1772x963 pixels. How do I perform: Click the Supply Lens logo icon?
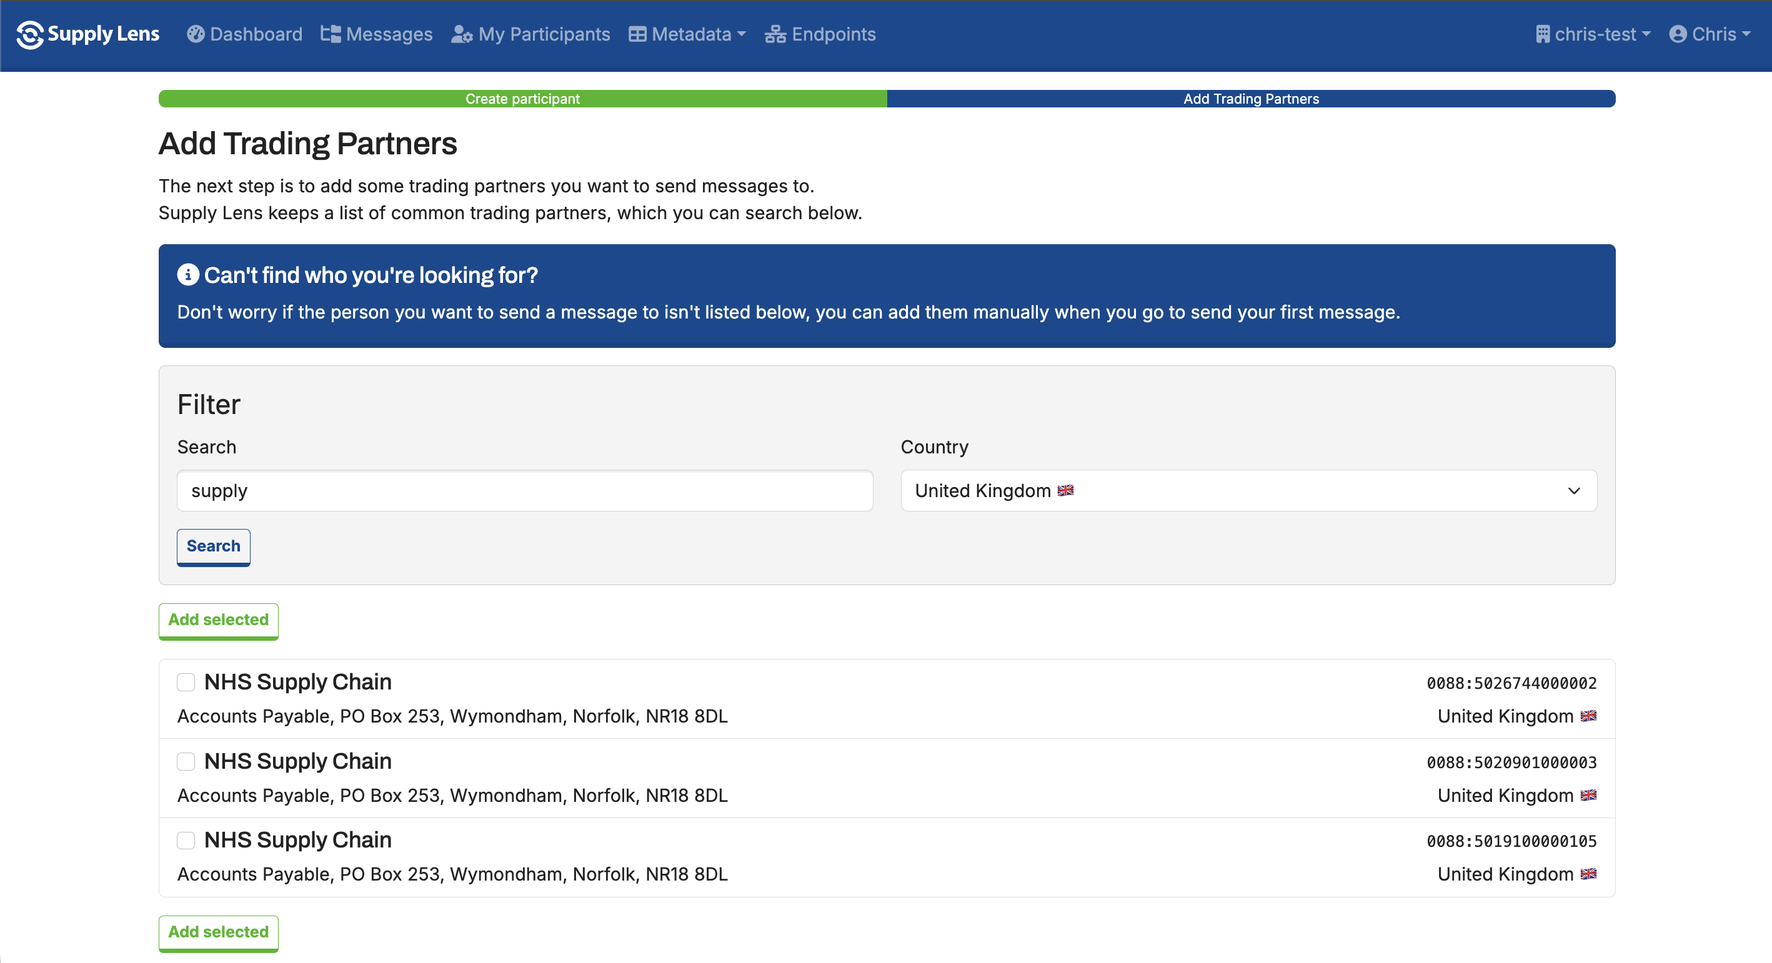click(30, 34)
